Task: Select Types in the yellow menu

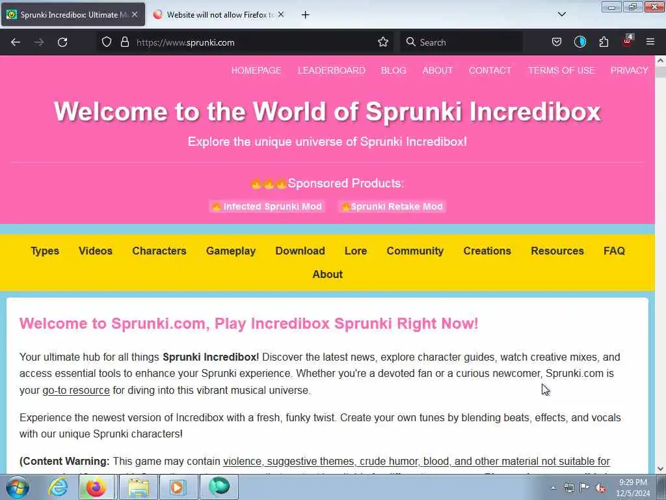Action: (x=45, y=251)
